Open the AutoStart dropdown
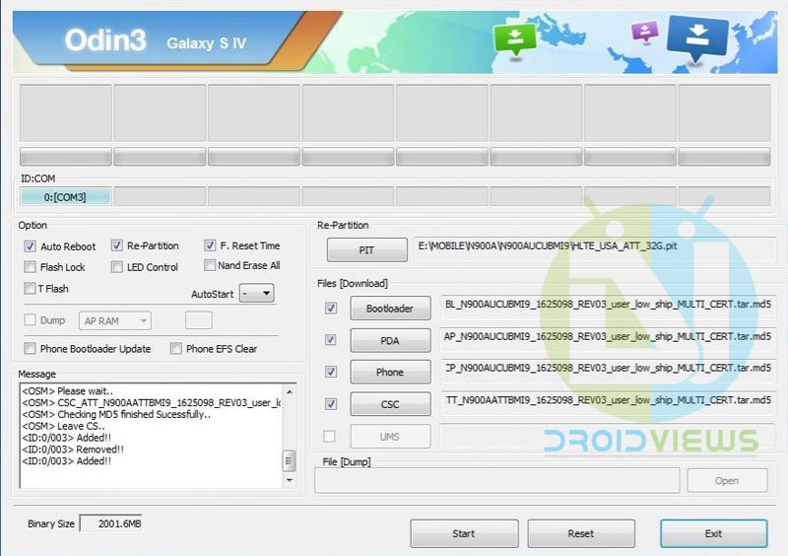 (x=257, y=293)
